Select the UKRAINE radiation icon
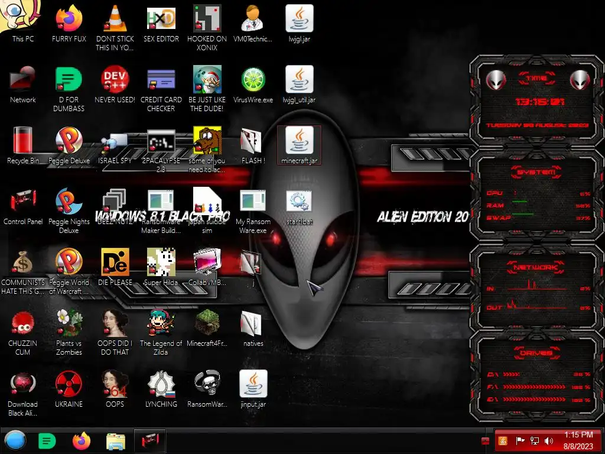Screen dimensions: 605x454 (69, 389)
